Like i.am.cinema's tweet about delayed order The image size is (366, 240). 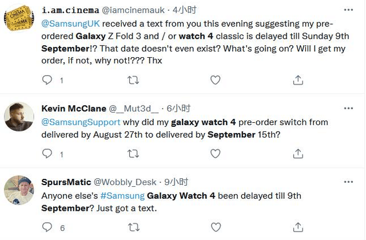(215, 80)
